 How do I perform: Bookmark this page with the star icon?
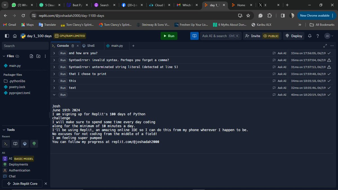coord(248,16)
